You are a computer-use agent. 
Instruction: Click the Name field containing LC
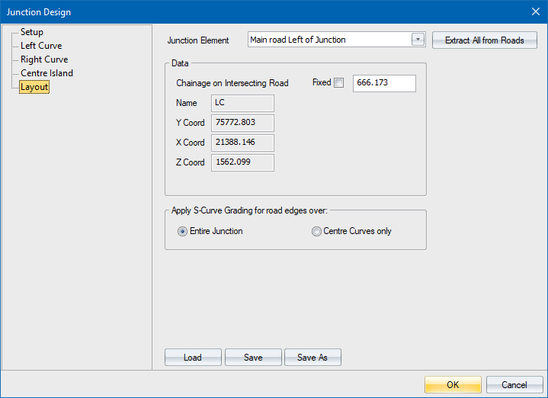click(243, 103)
